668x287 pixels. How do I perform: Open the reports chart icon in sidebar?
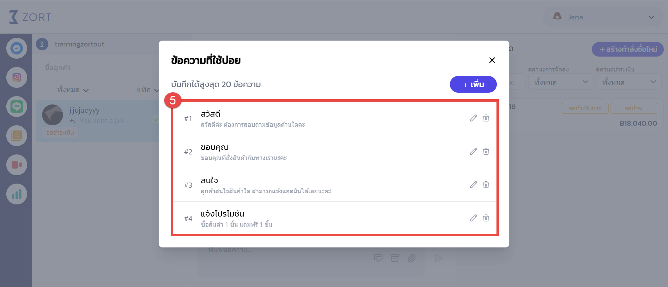click(17, 194)
